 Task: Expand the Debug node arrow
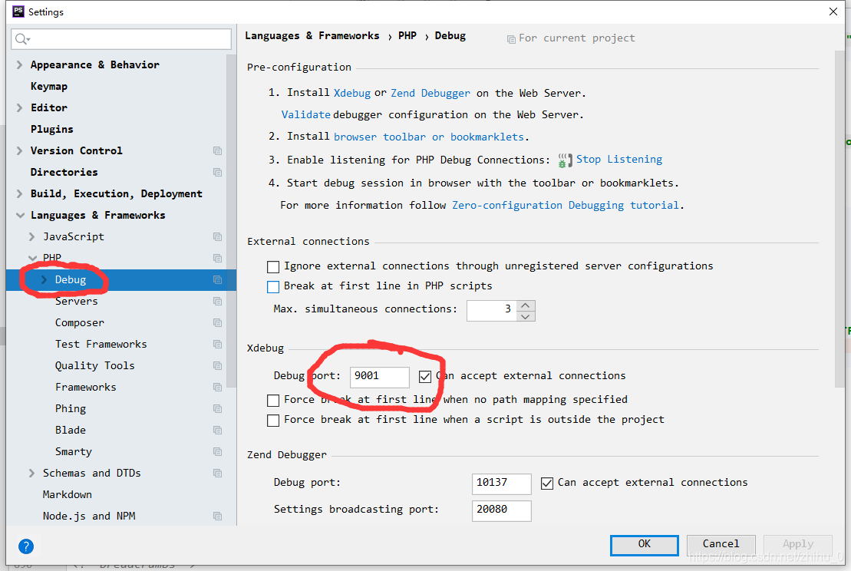(x=45, y=279)
